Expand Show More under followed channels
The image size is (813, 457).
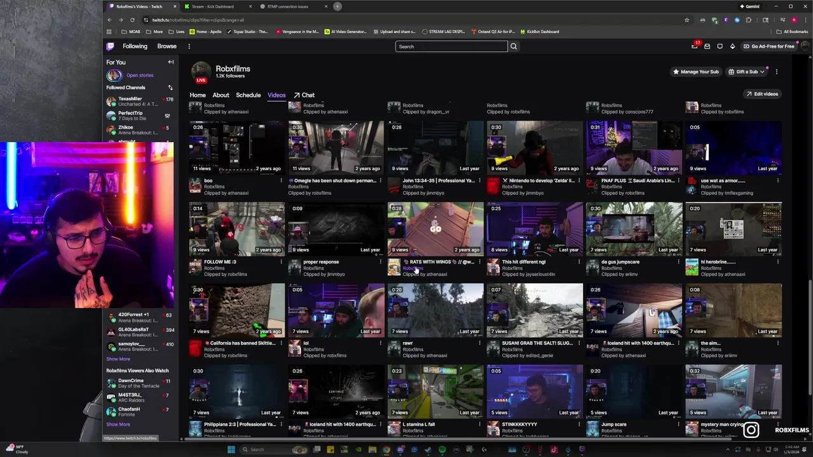coord(118,359)
